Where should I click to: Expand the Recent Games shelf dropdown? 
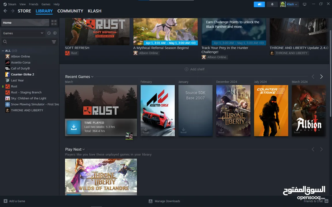[x=92, y=77]
